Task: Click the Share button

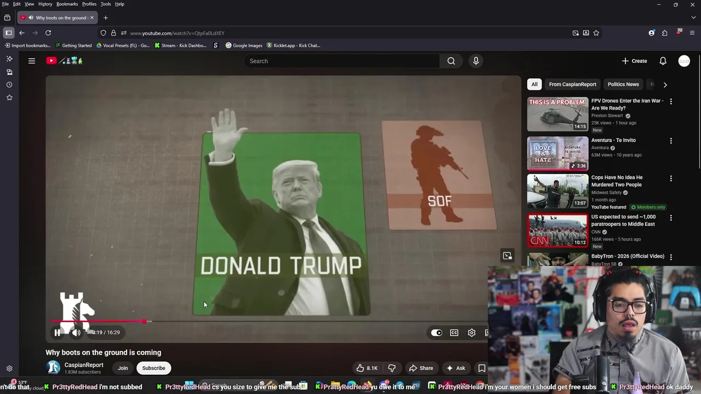Action: (421, 368)
